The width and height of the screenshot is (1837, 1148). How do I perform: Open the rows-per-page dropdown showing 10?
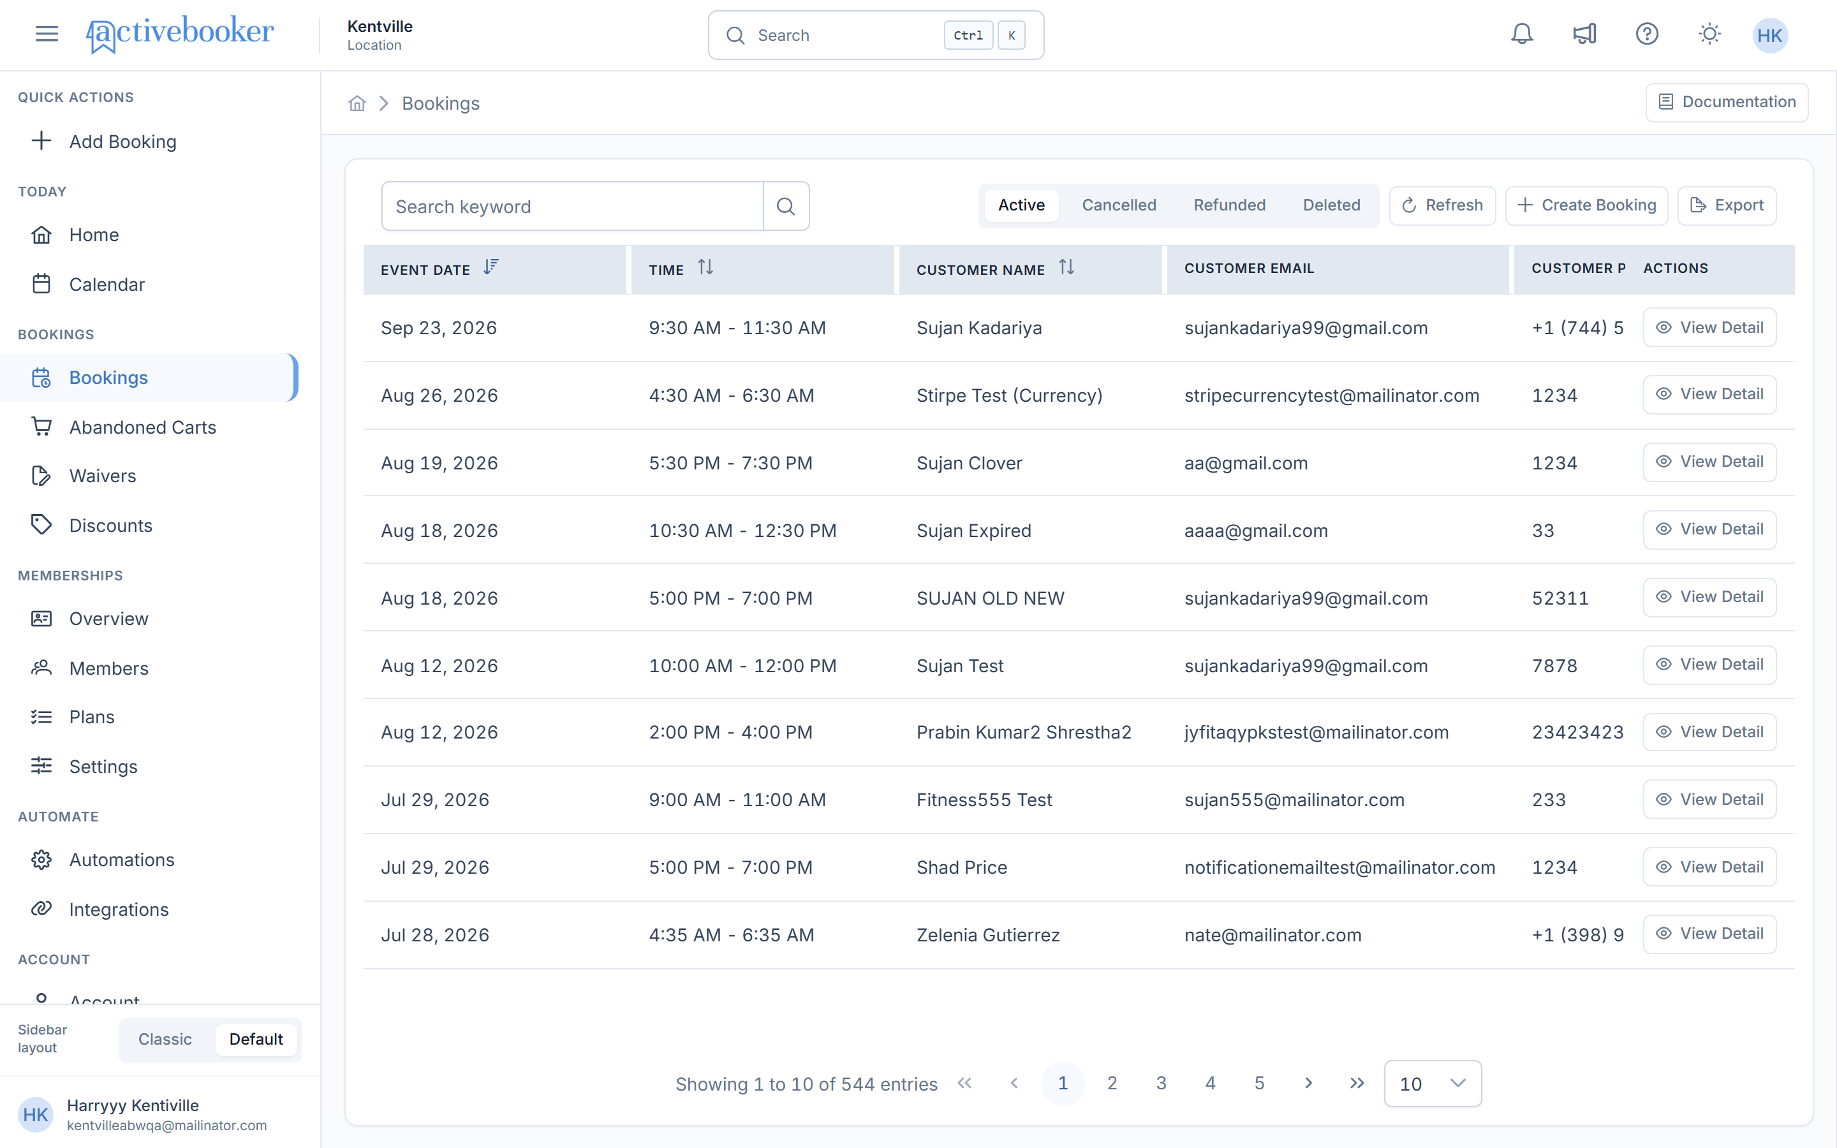tap(1433, 1084)
